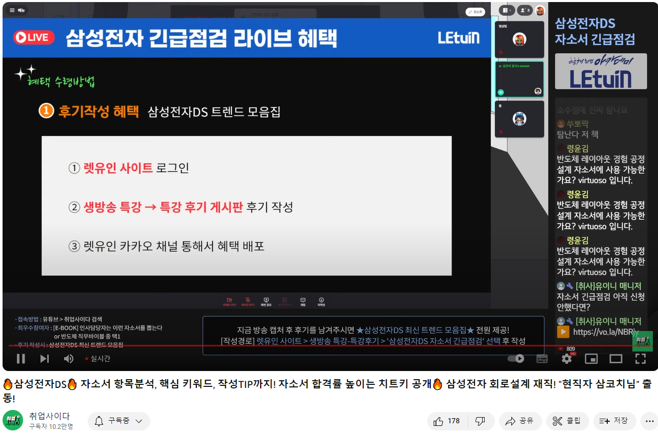The width and height of the screenshot is (658, 433).
Task: Click the video title text
Action: coord(328,390)
